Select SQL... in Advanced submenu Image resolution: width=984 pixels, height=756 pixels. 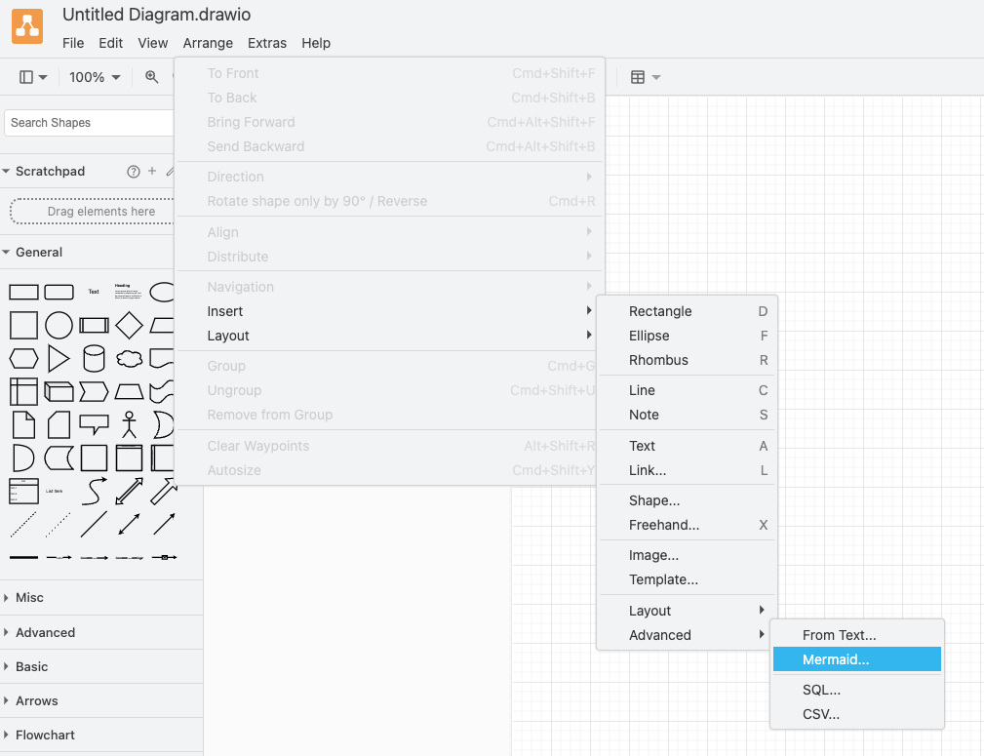point(856,690)
